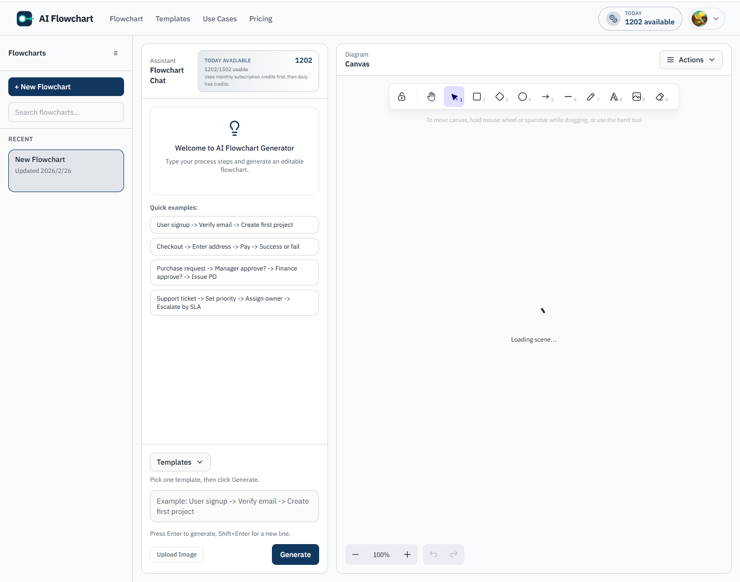Image resolution: width=740 pixels, height=582 pixels.
Task: Click the Search flowcharts input field
Action: pyautogui.click(x=66, y=112)
